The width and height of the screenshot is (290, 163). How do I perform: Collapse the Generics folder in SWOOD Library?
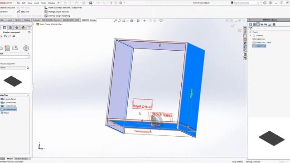[x=251, y=35]
